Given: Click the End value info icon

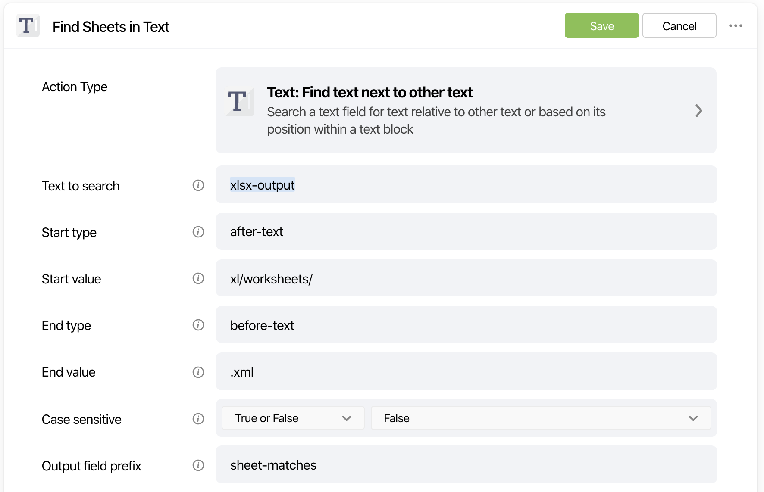Looking at the screenshot, I should point(198,372).
